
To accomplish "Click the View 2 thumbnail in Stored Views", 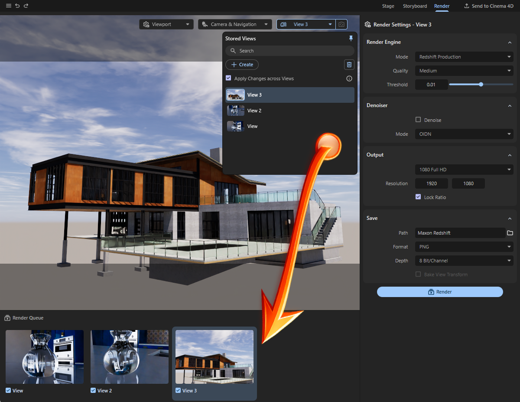I will (x=236, y=111).
